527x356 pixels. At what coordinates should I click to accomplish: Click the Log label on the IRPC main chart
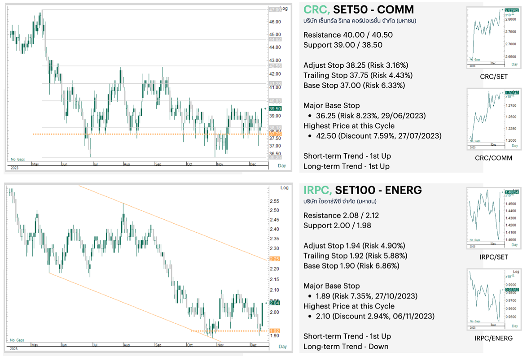coord(284,188)
